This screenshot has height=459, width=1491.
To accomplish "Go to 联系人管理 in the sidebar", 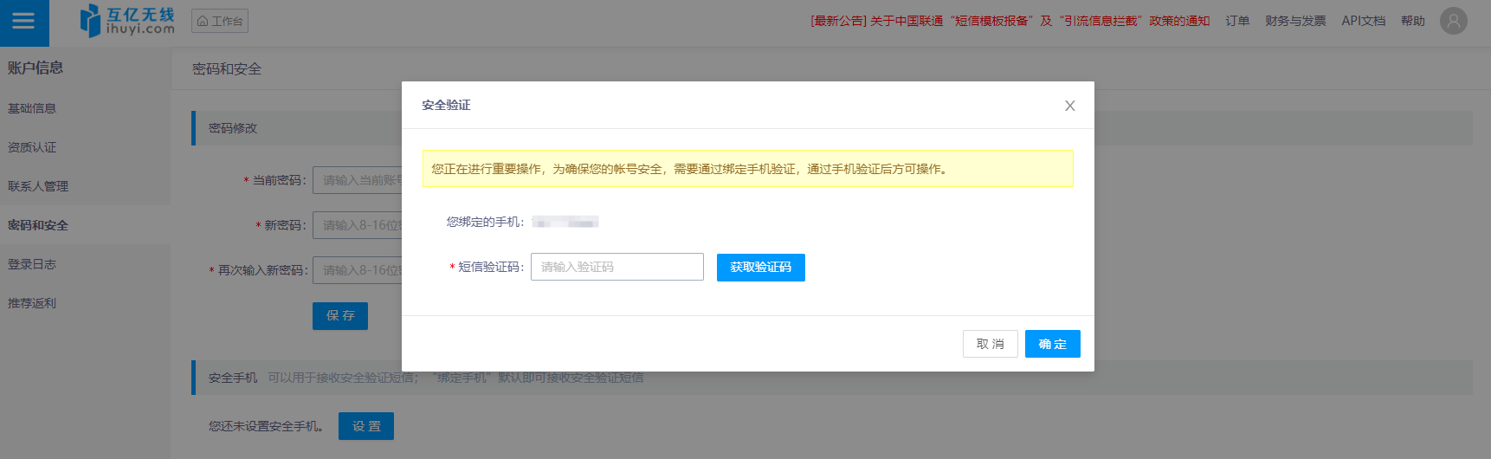I will coord(38,186).
